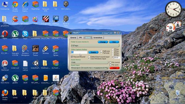Select the SA-MP Trainer icon
This screenshot has height=104, width=185.
(35, 51)
